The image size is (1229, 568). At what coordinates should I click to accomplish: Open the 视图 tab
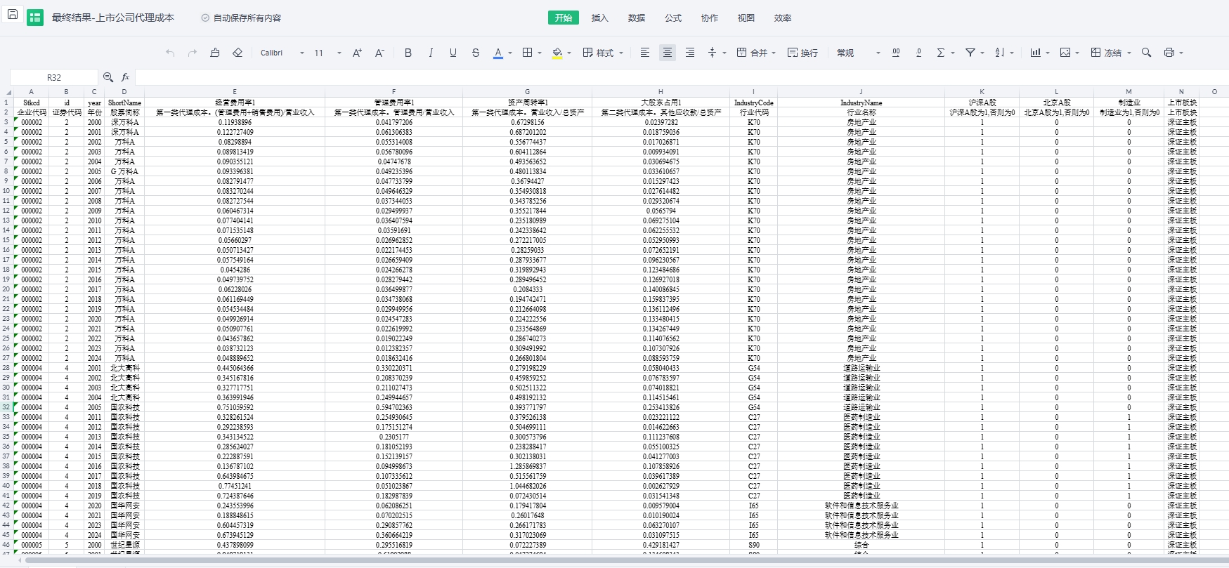coord(746,18)
